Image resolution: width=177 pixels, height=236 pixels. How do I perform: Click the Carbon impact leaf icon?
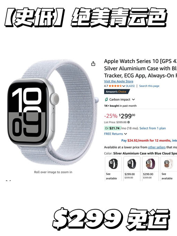click(x=106, y=99)
